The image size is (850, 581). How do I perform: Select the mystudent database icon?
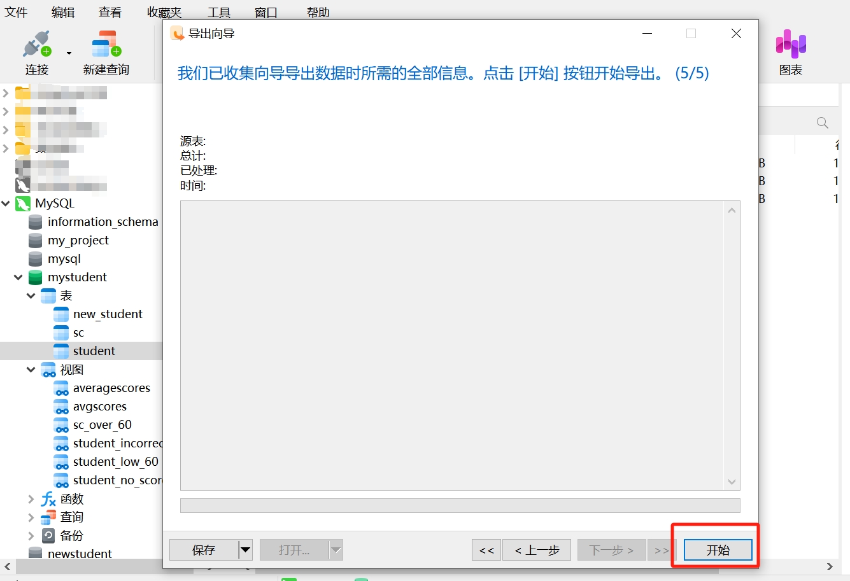(36, 277)
